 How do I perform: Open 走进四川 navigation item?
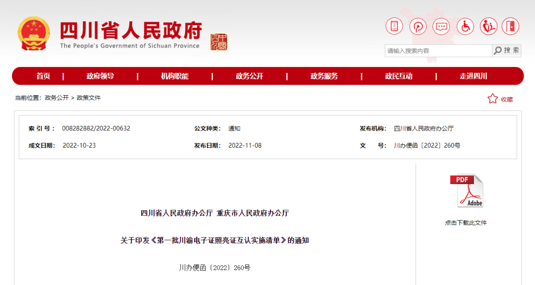[x=473, y=76]
